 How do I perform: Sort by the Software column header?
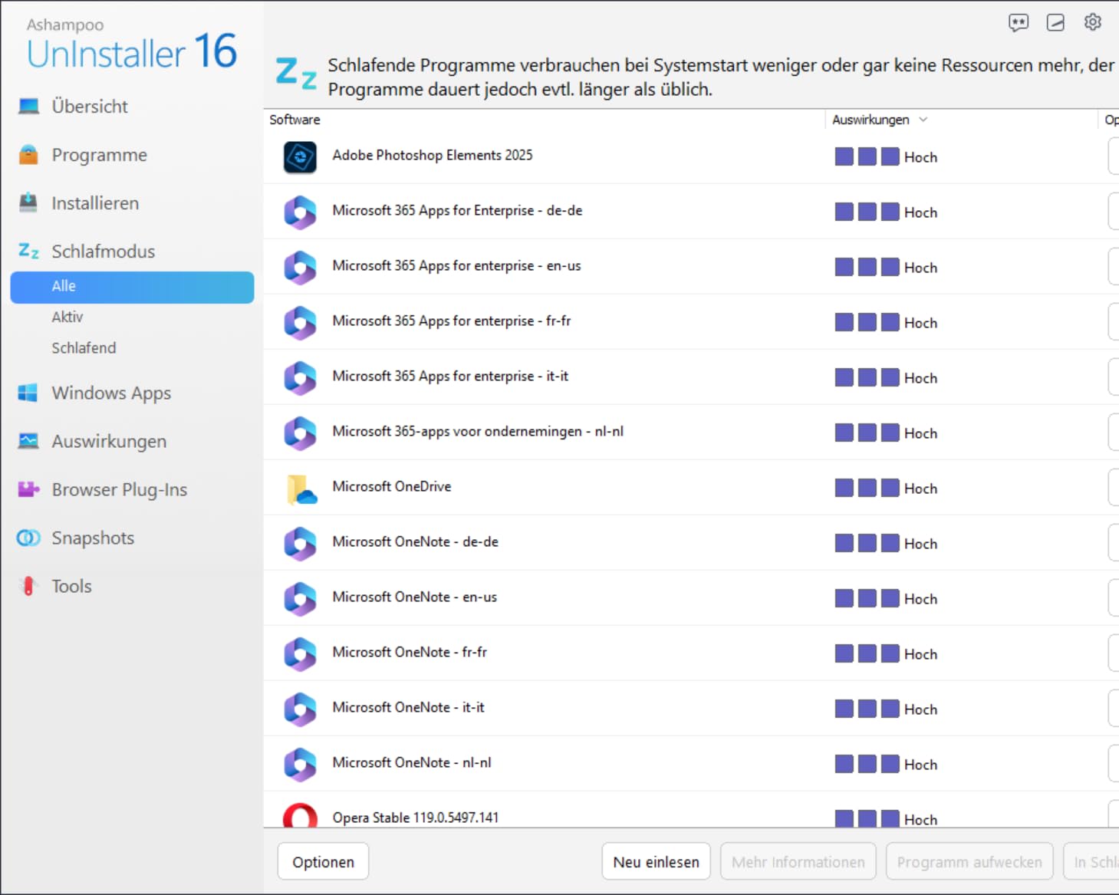pyautogui.click(x=295, y=120)
